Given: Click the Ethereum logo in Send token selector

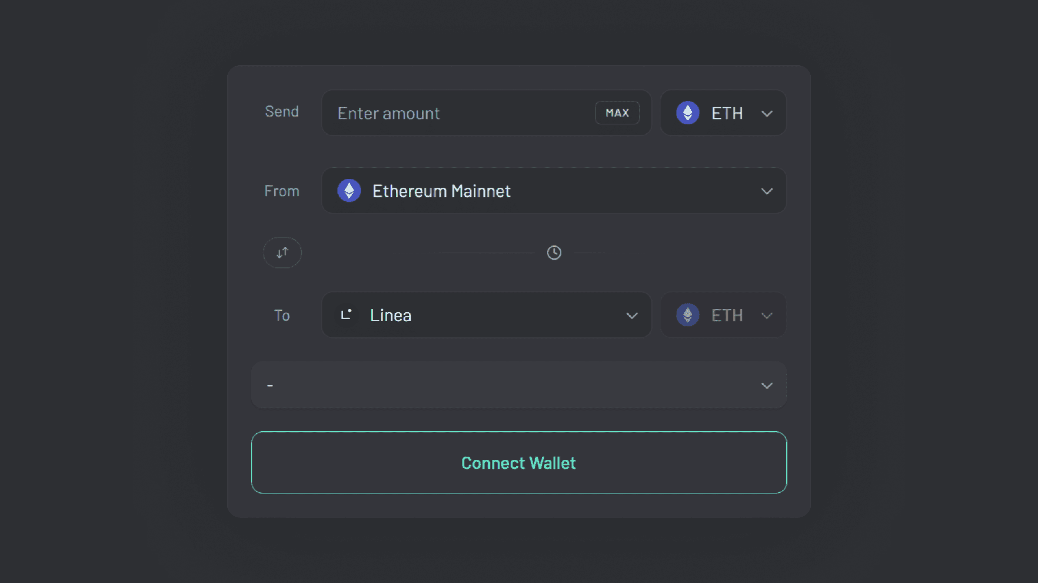Looking at the screenshot, I should tap(687, 113).
